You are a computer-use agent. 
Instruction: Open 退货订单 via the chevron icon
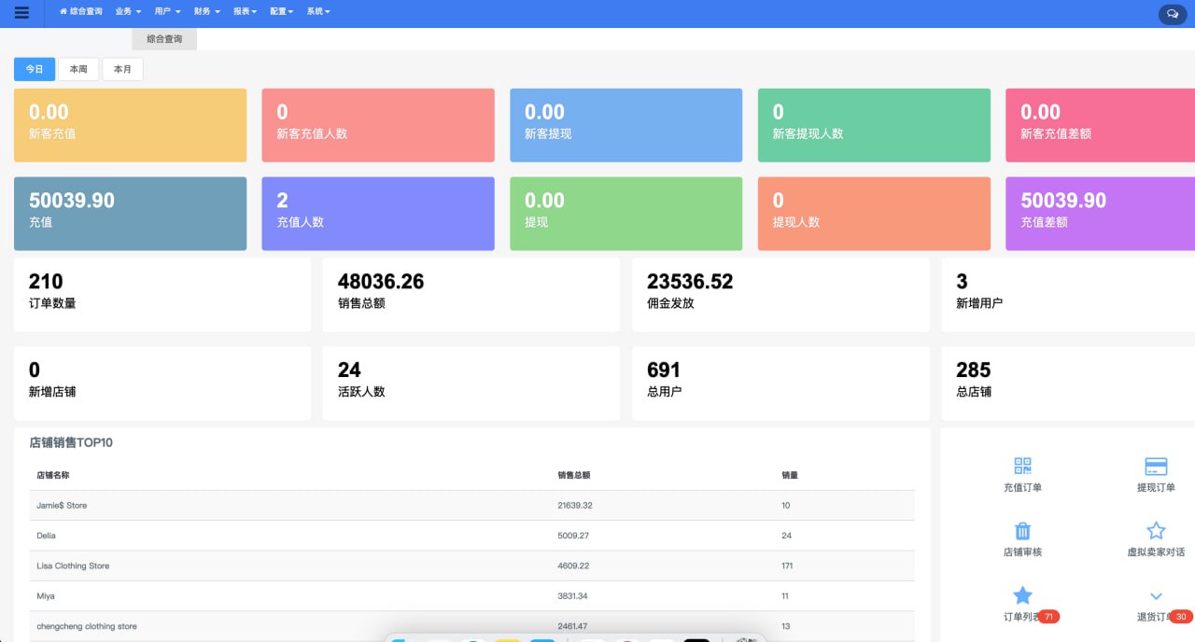tap(1156, 594)
